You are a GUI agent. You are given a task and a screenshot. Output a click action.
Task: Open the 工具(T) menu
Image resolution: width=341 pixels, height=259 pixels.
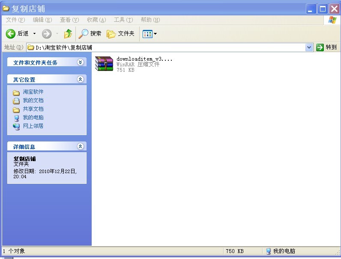pyautogui.click(x=123, y=20)
